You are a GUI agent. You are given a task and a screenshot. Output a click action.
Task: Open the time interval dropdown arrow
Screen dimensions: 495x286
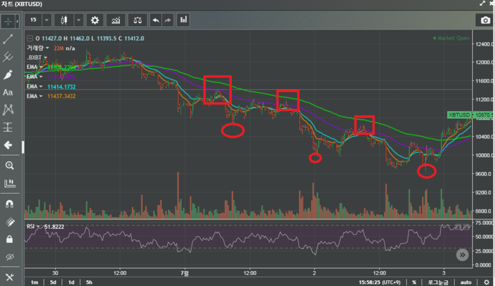click(x=46, y=20)
